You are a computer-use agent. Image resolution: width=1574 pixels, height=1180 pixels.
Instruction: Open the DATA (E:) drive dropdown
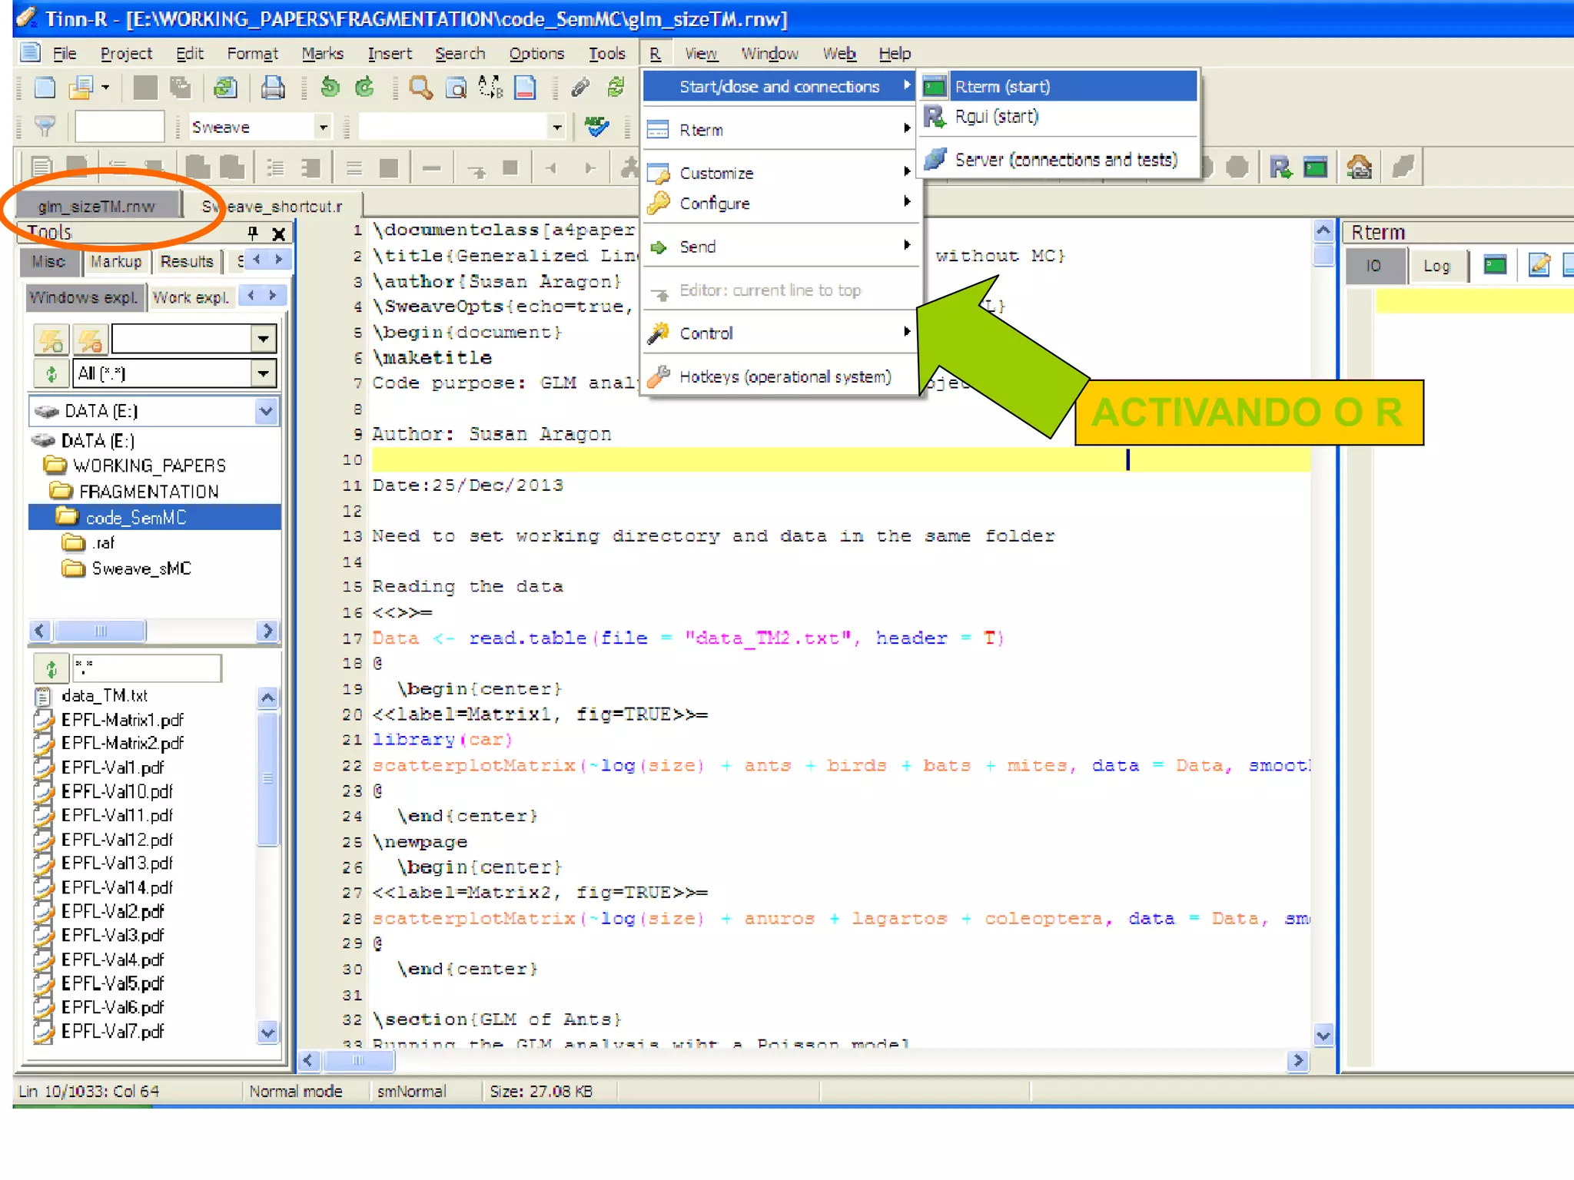(x=266, y=411)
